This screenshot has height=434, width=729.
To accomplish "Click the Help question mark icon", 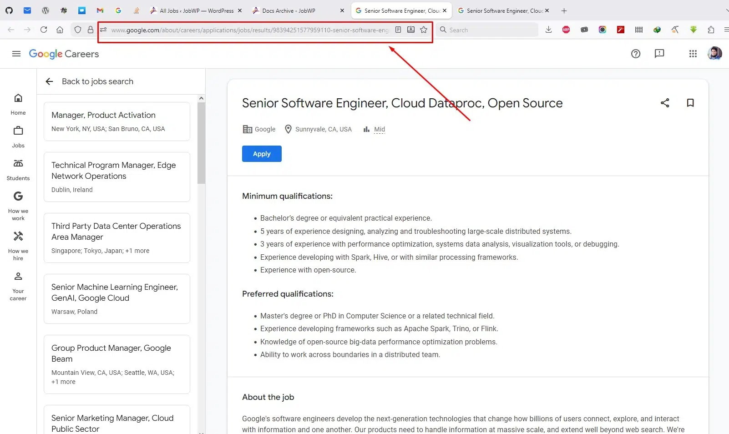I will [636, 54].
